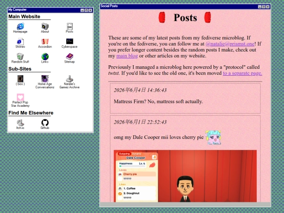Click the Dale Cooper mii screenshot

click(x=185, y=176)
